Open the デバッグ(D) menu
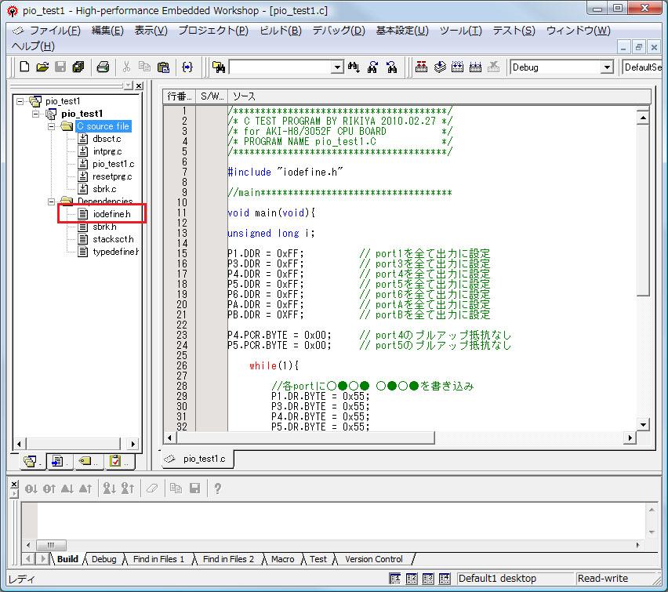The width and height of the screenshot is (668, 592). coord(339,31)
